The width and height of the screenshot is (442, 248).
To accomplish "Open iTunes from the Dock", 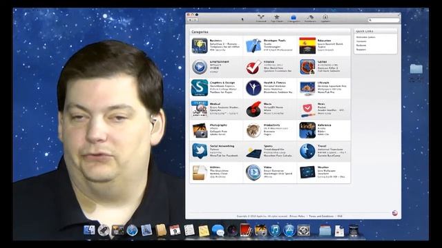I will coord(275,230).
